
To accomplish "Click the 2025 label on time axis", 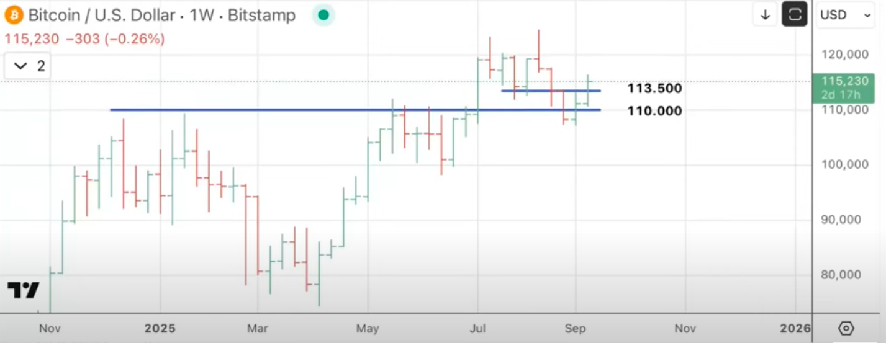I will tap(160, 328).
